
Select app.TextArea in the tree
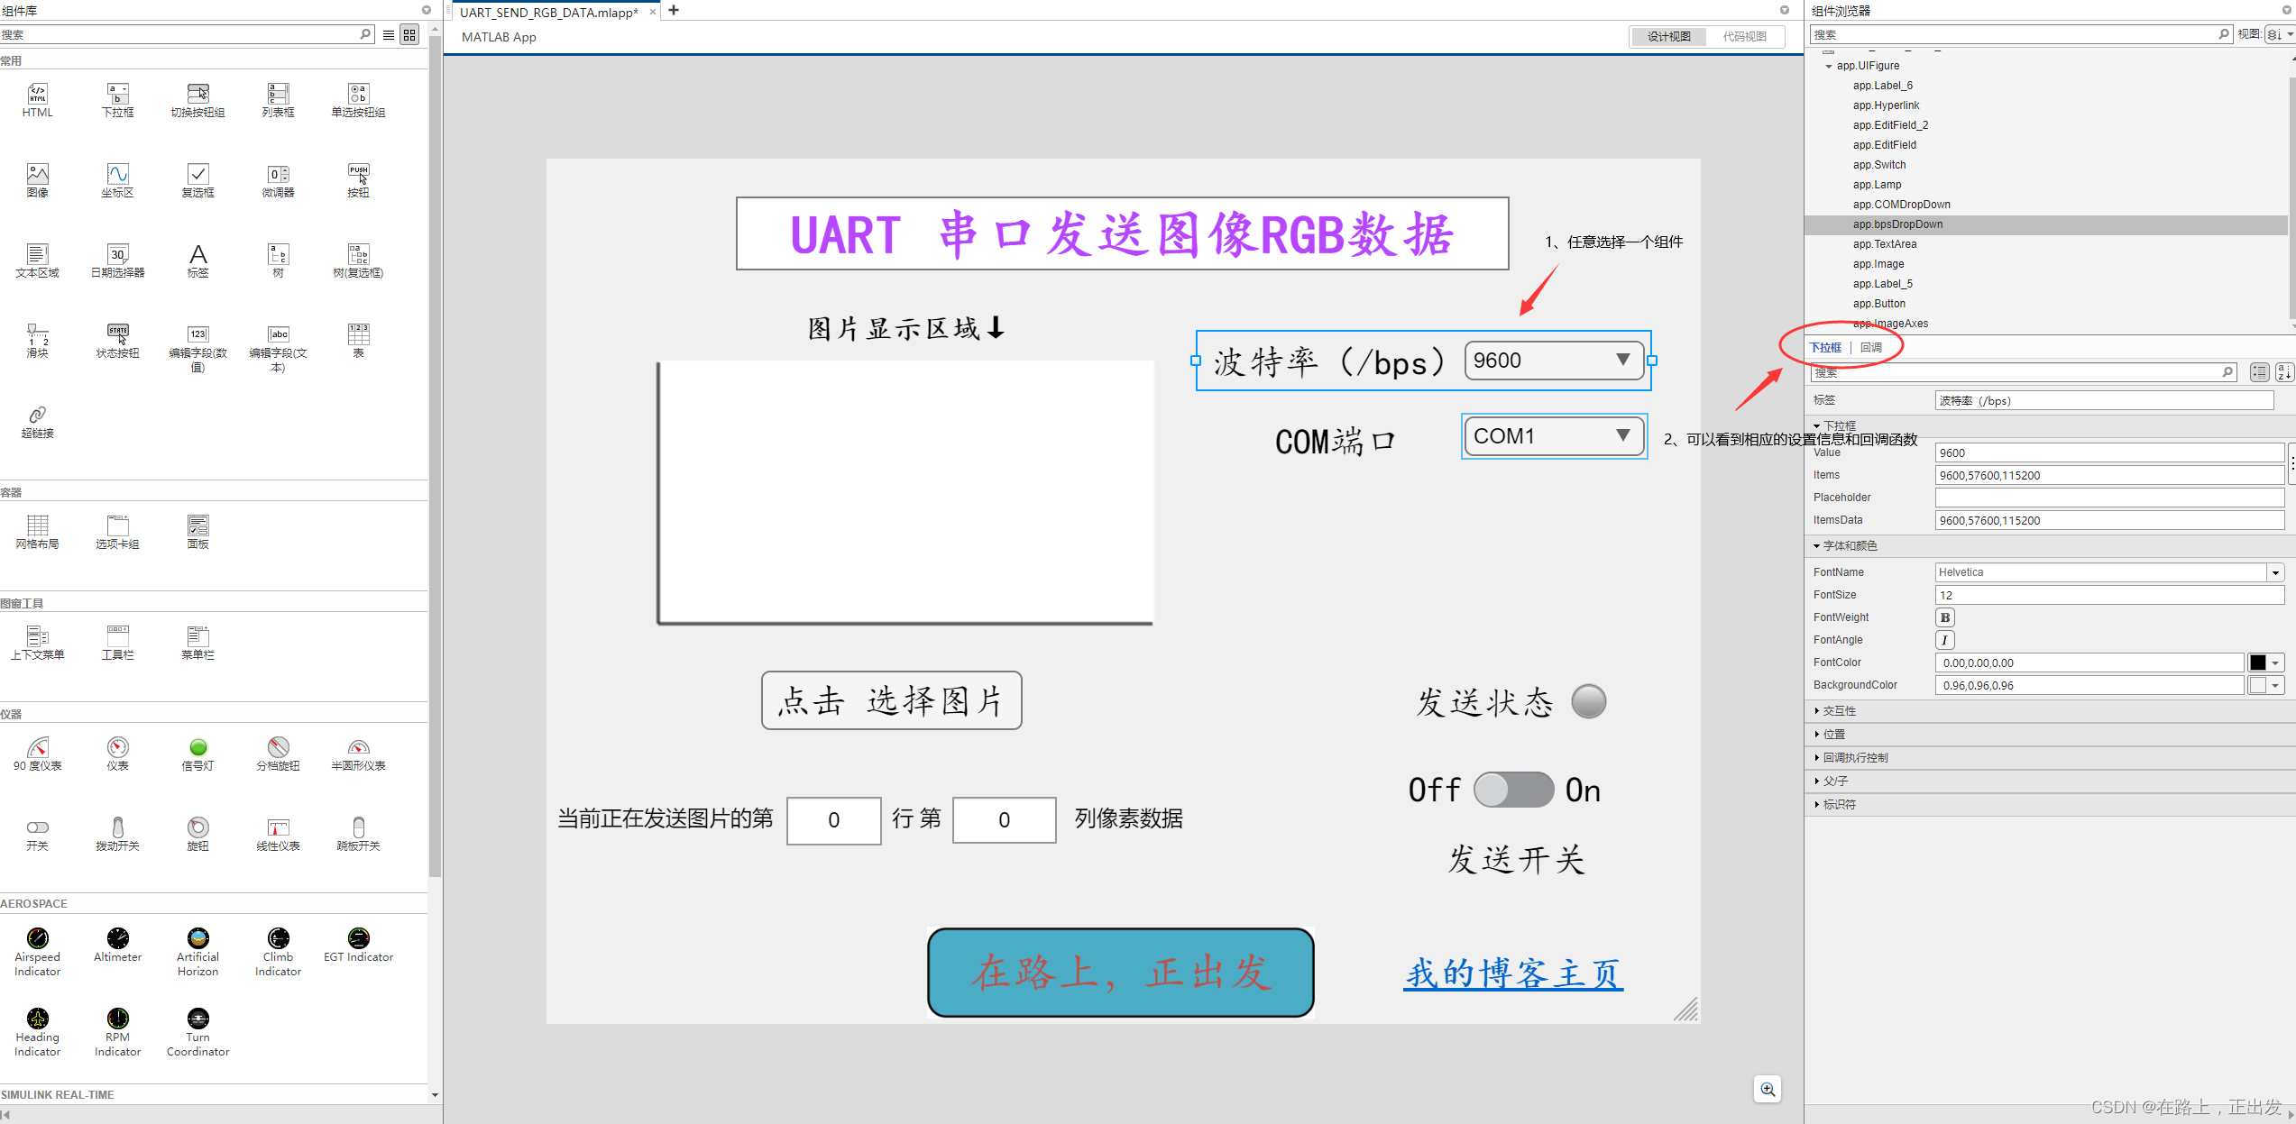pos(1884,244)
